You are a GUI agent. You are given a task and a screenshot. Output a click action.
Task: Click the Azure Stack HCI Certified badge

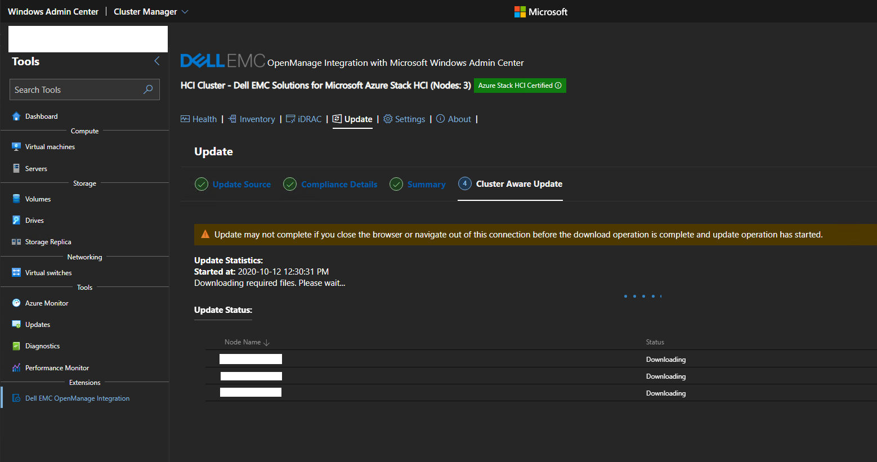coord(520,86)
